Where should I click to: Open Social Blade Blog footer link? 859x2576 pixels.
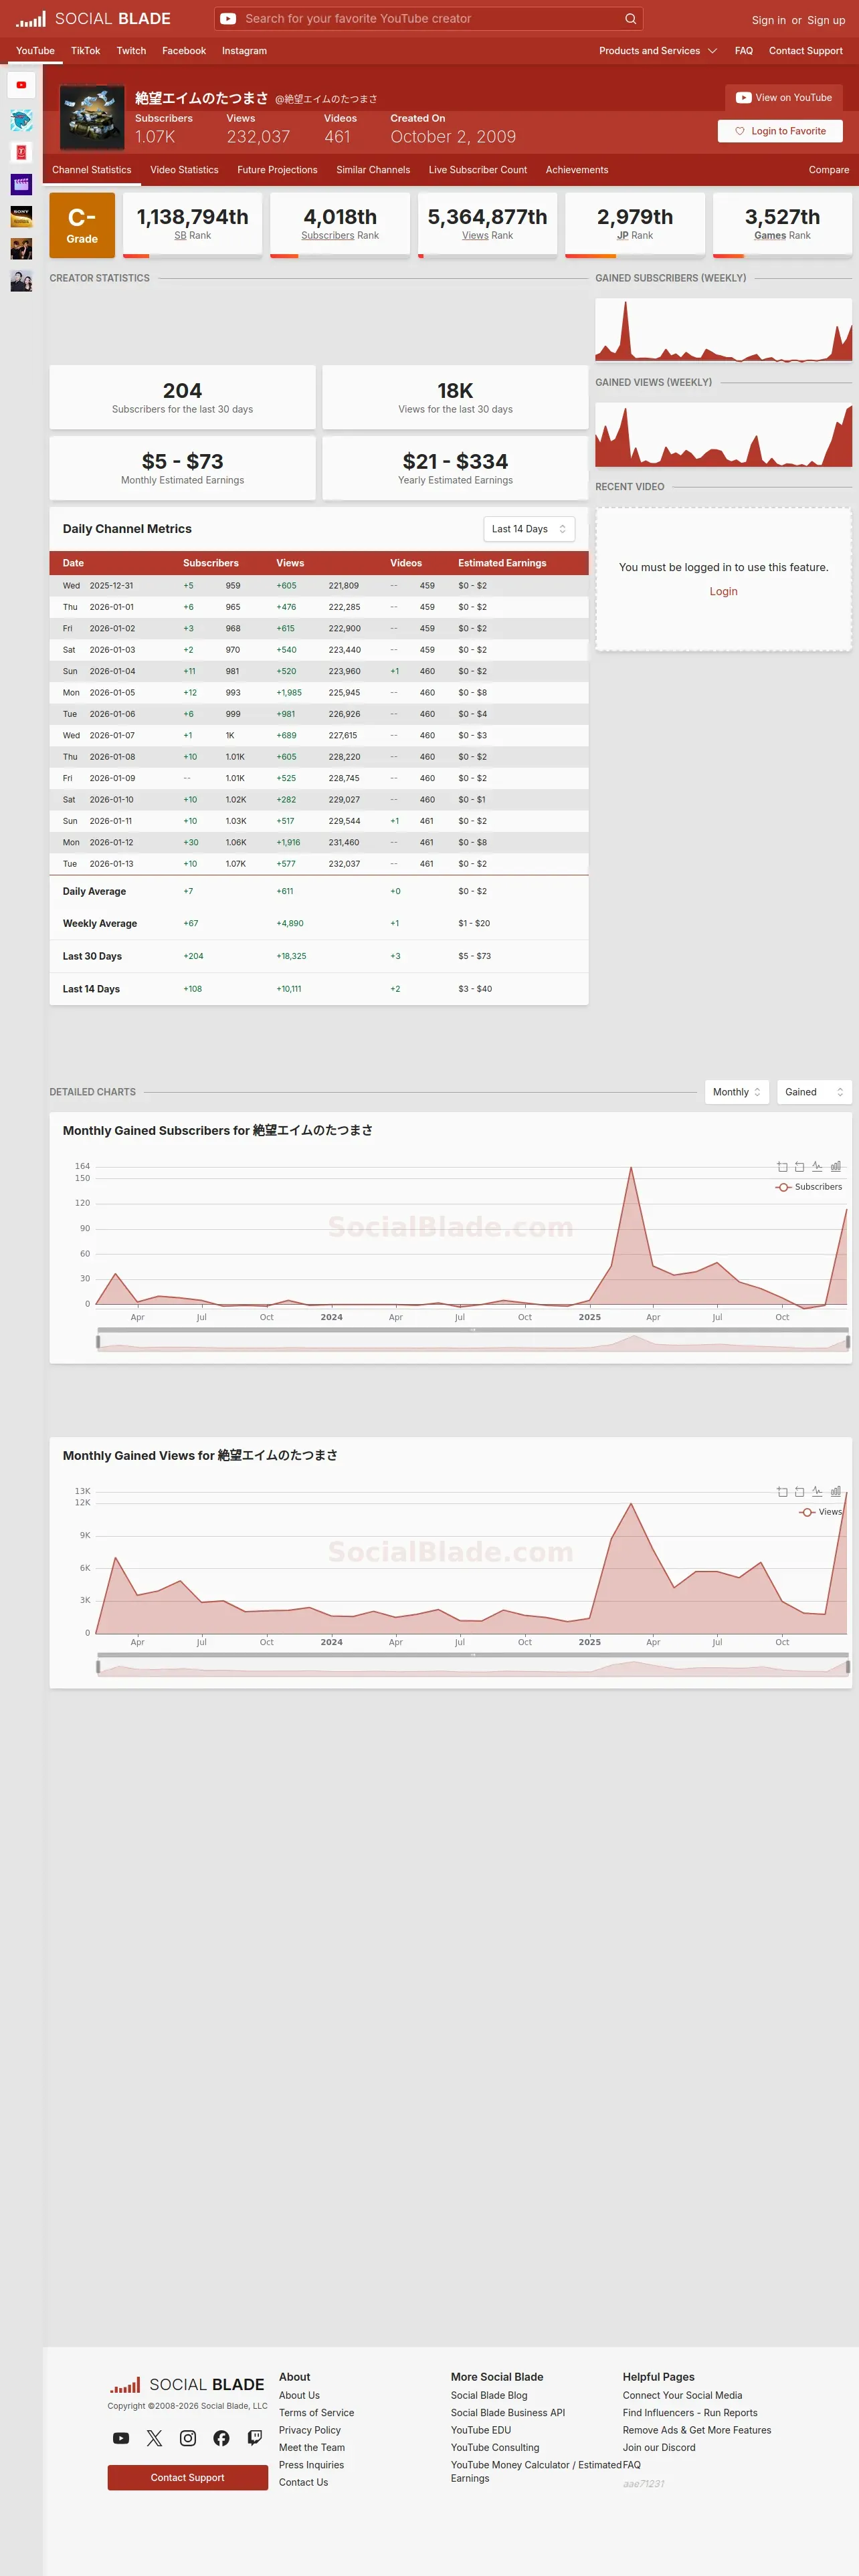click(x=489, y=2395)
